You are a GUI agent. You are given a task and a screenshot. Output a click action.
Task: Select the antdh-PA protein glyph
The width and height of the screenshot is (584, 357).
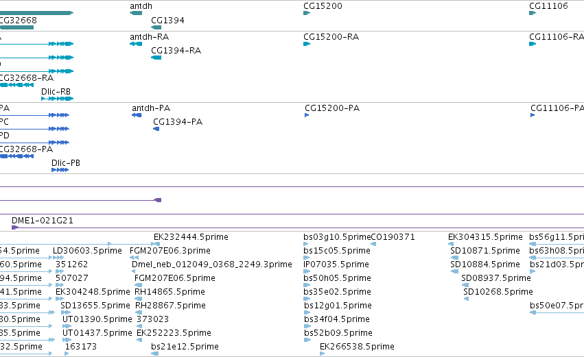tap(137, 115)
